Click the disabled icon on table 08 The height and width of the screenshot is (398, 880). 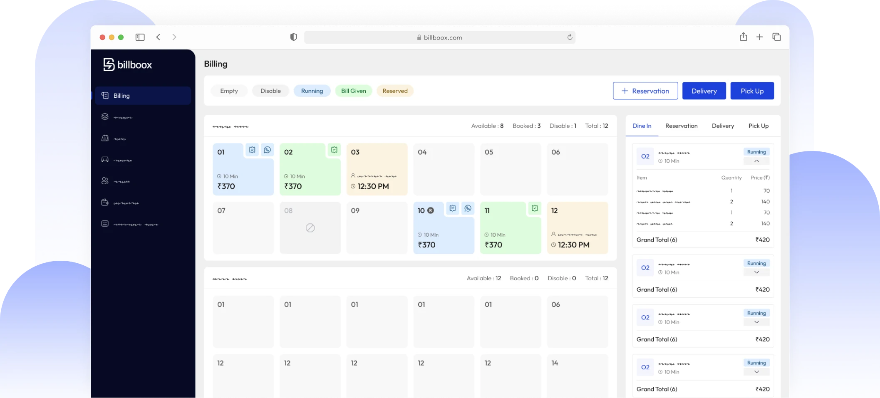click(x=310, y=228)
